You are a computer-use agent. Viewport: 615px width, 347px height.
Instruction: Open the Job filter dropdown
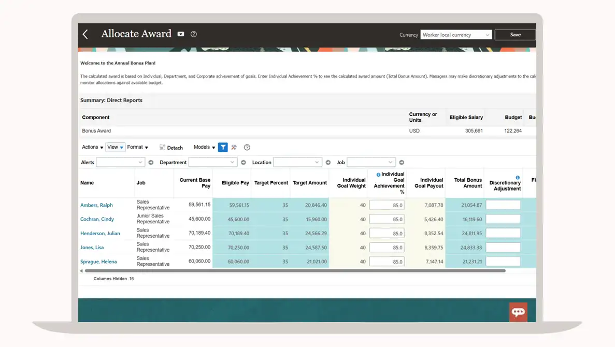coord(371,163)
